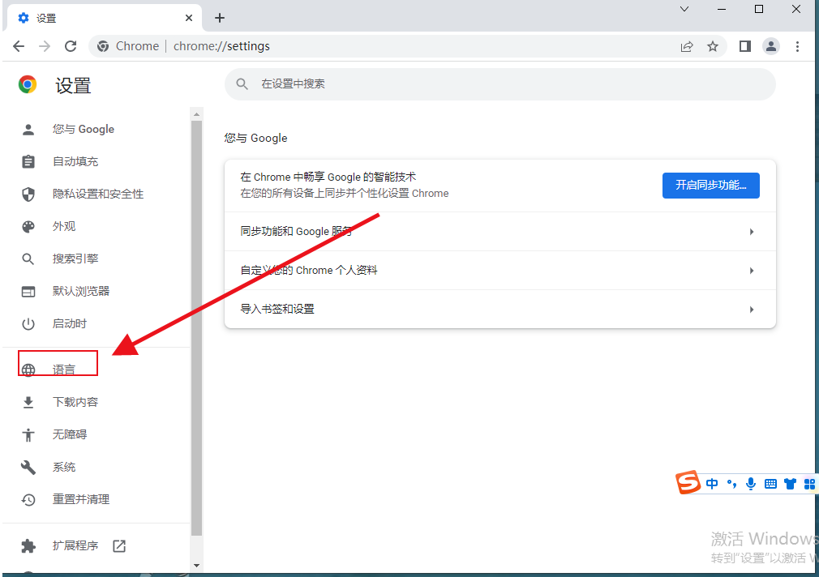Click the back navigation arrow

click(x=19, y=46)
